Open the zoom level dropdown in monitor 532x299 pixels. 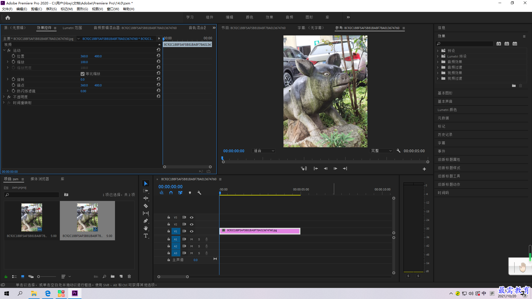point(264,151)
